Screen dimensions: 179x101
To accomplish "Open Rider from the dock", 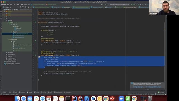I will pos(81,98).
